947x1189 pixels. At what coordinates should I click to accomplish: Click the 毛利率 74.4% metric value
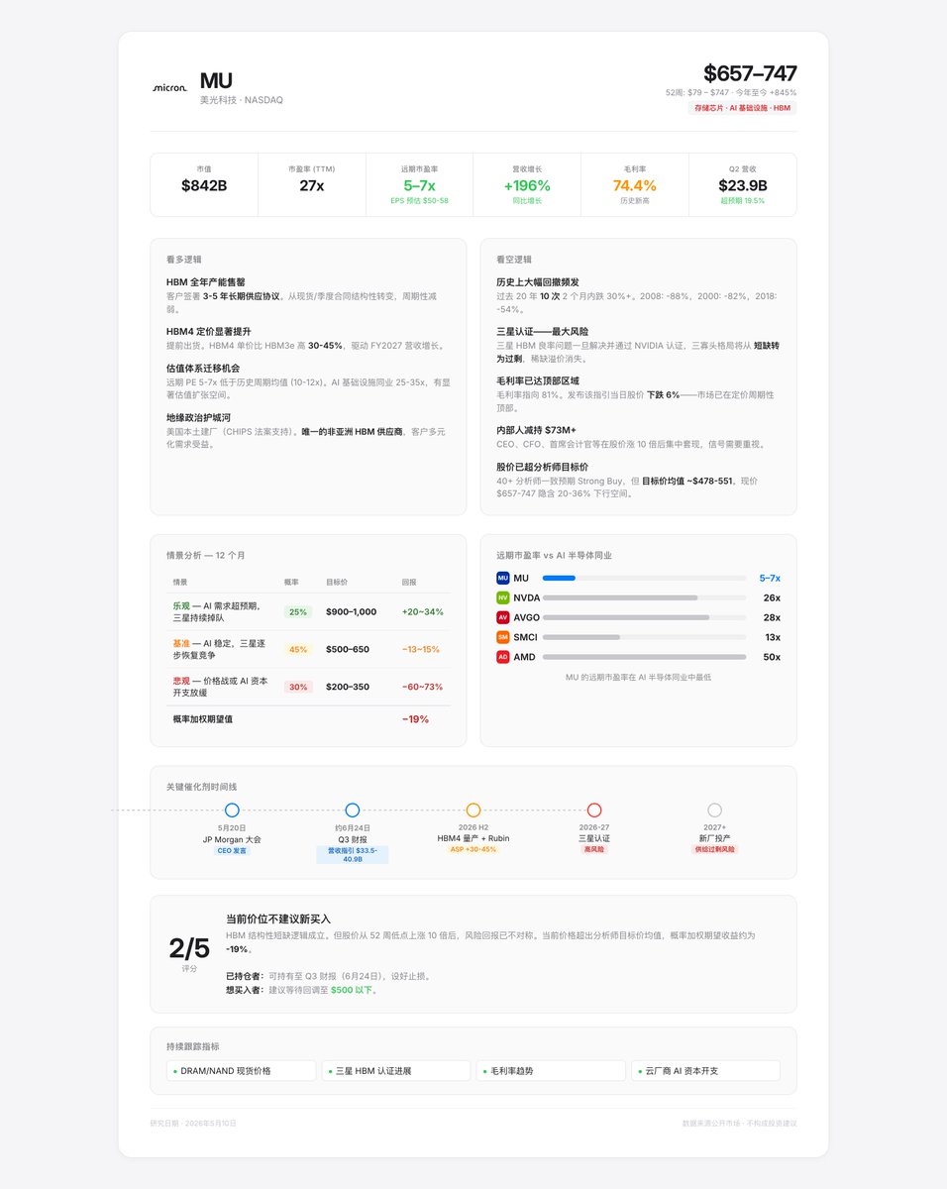tap(635, 185)
